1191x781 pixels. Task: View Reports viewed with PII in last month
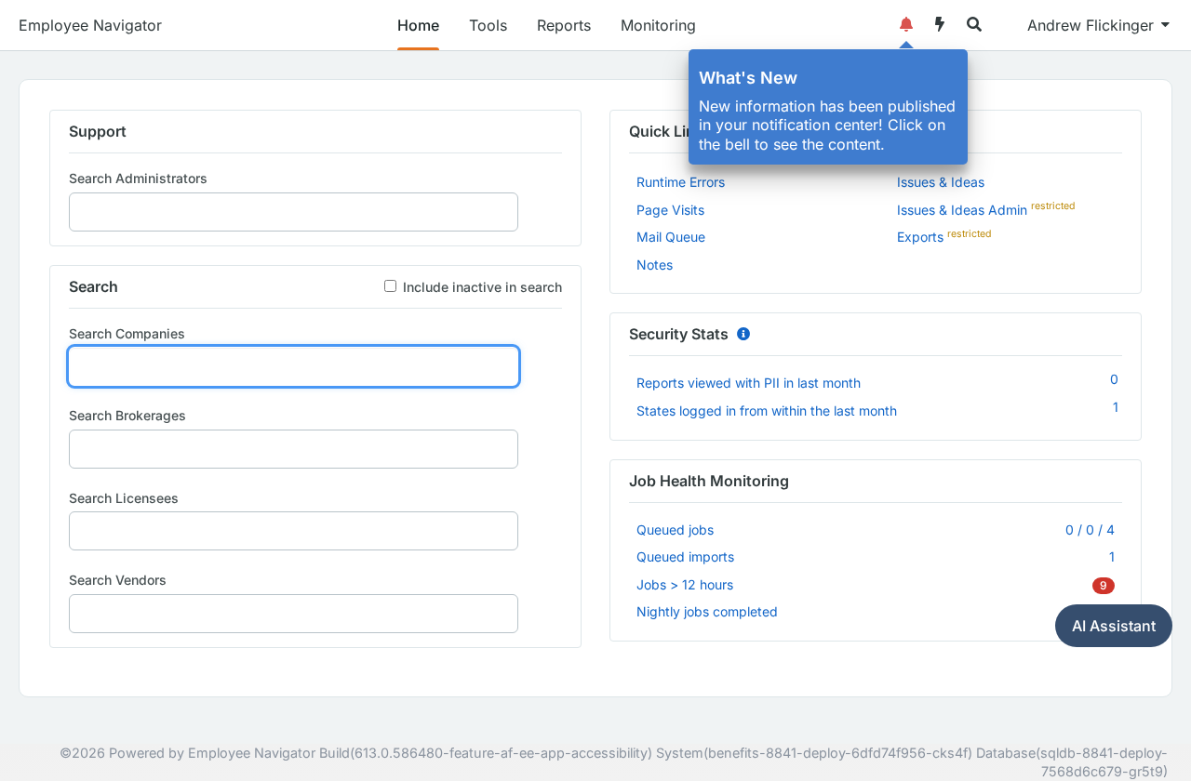pyautogui.click(x=748, y=383)
